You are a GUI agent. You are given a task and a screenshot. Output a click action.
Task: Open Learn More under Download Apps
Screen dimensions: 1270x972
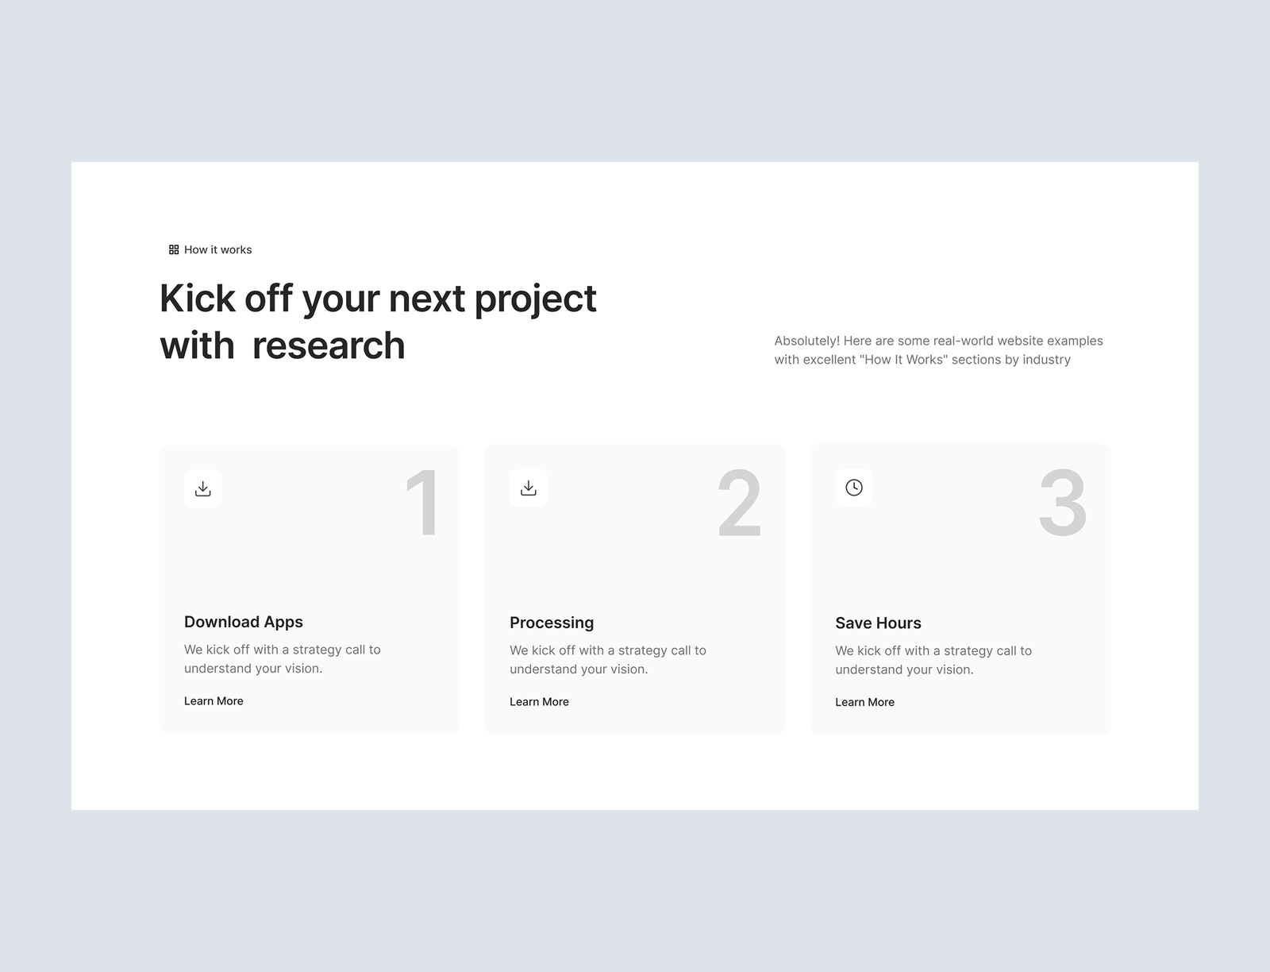tap(214, 701)
